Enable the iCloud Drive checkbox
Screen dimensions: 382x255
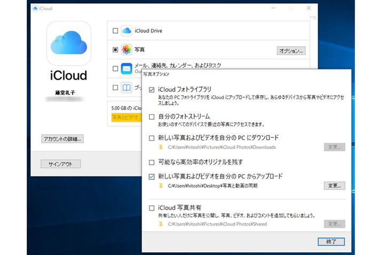pyautogui.click(x=115, y=30)
